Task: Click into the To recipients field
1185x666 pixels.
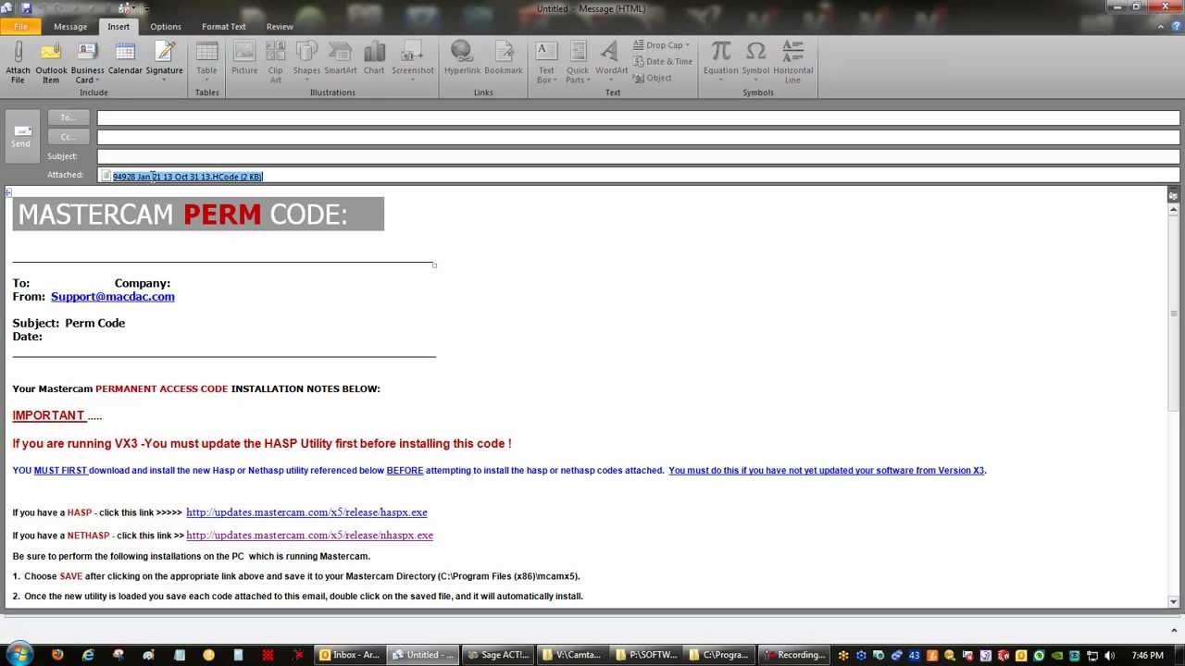Action: [x=639, y=117]
